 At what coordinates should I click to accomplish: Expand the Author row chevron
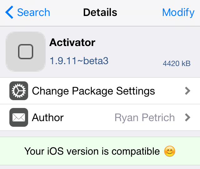[187, 118]
